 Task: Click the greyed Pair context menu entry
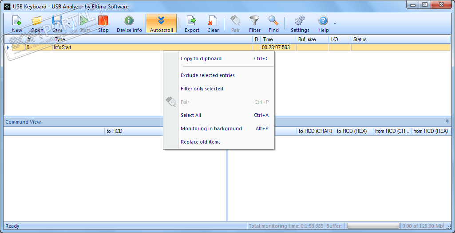click(219, 102)
